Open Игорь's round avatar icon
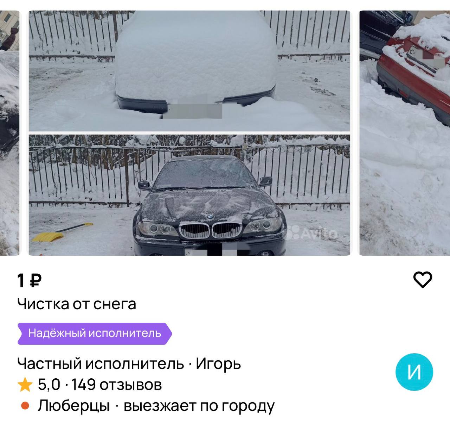The width and height of the screenshot is (450, 422). pos(414,372)
